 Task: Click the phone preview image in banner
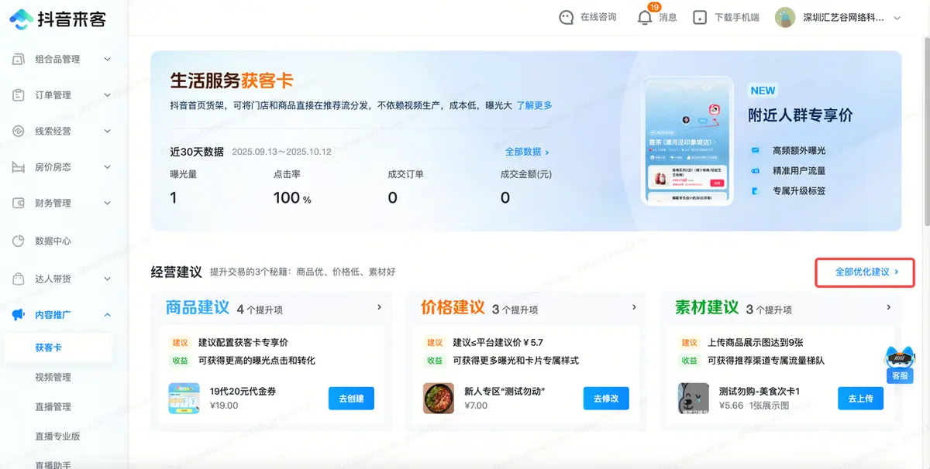[x=687, y=141]
